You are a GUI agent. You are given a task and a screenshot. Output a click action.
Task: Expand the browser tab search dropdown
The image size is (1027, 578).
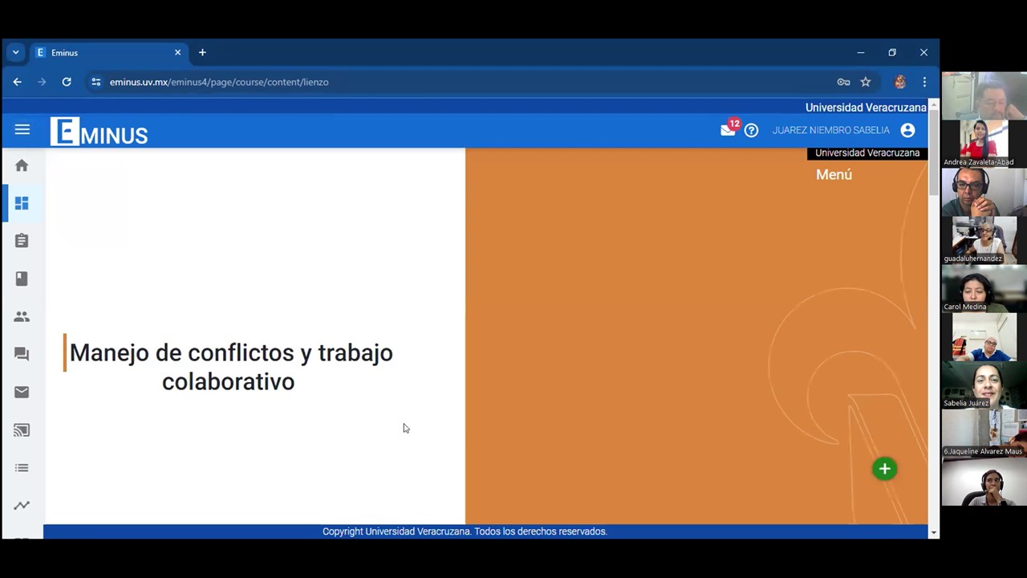click(x=15, y=53)
